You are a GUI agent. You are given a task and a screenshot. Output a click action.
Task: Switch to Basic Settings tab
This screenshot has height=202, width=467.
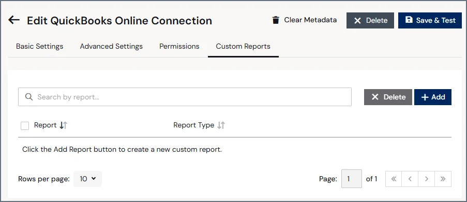pyautogui.click(x=40, y=46)
